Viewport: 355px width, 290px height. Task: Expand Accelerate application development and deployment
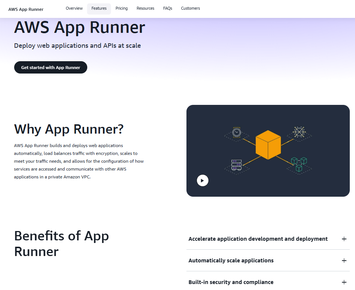coord(268,239)
